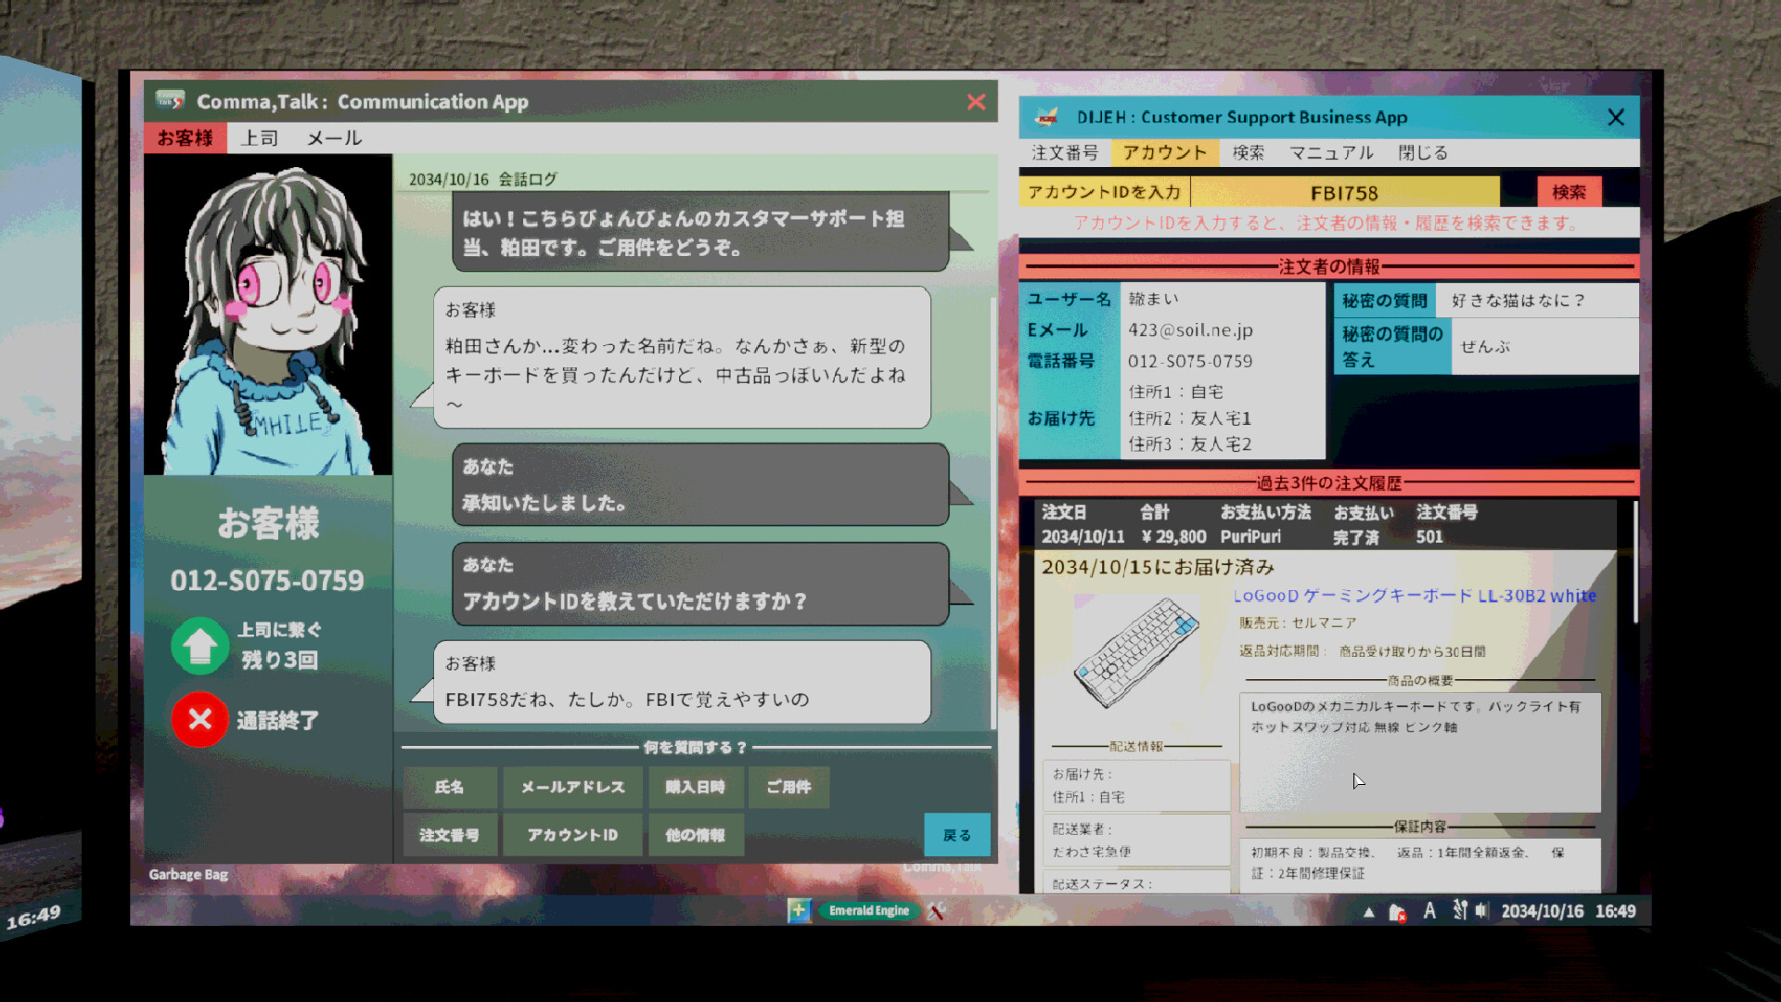Image resolution: width=1781 pixels, height=1002 pixels.
Task: Click 住所1：自宅 under お届け先
Action: point(1176,392)
